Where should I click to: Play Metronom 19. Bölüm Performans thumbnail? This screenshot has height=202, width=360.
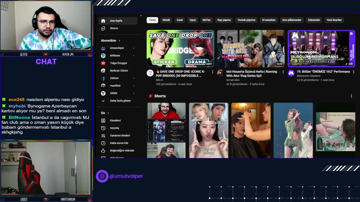(x=321, y=49)
